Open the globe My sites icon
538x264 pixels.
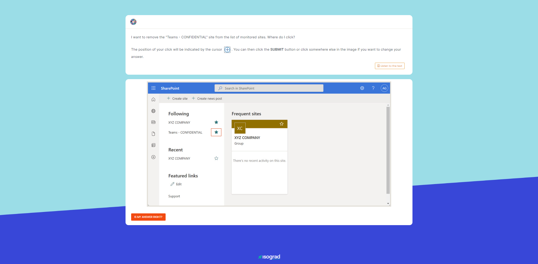click(153, 111)
